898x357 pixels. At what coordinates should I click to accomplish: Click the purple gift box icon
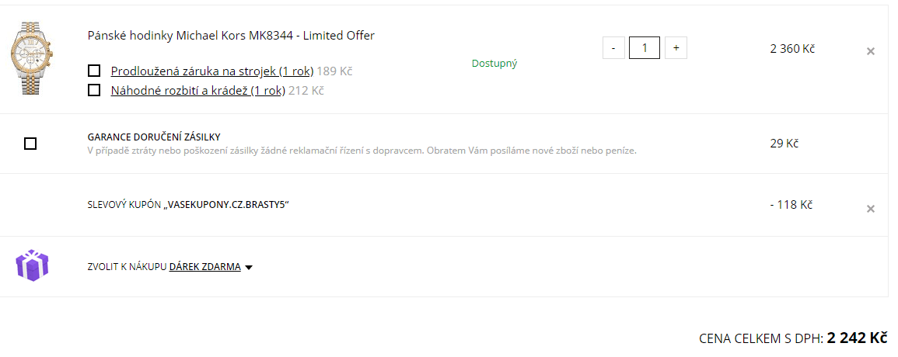point(33,265)
